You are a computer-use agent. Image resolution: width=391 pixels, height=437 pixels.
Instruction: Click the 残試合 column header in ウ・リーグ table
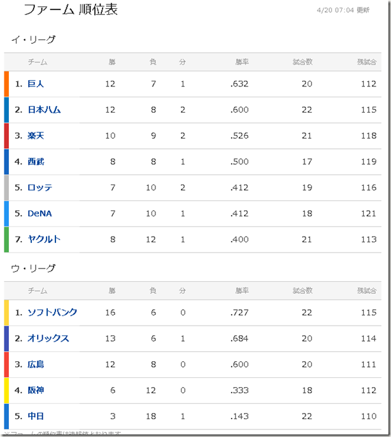point(367,291)
